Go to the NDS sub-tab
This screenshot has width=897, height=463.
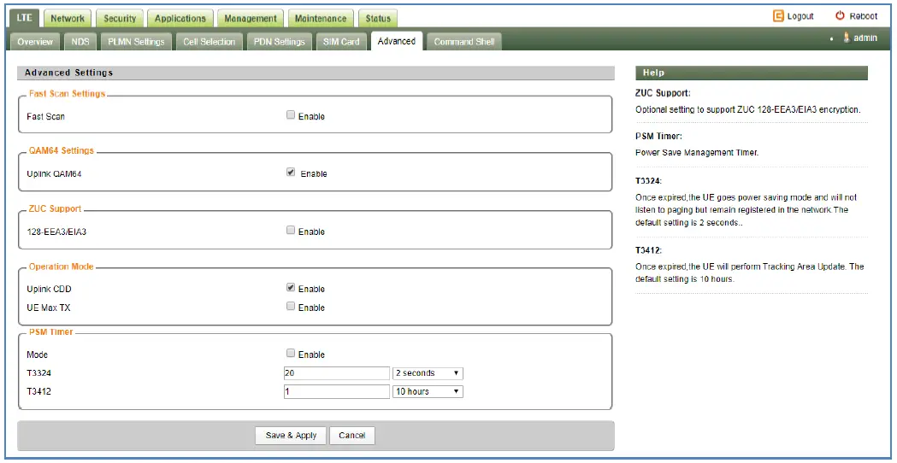coord(80,42)
